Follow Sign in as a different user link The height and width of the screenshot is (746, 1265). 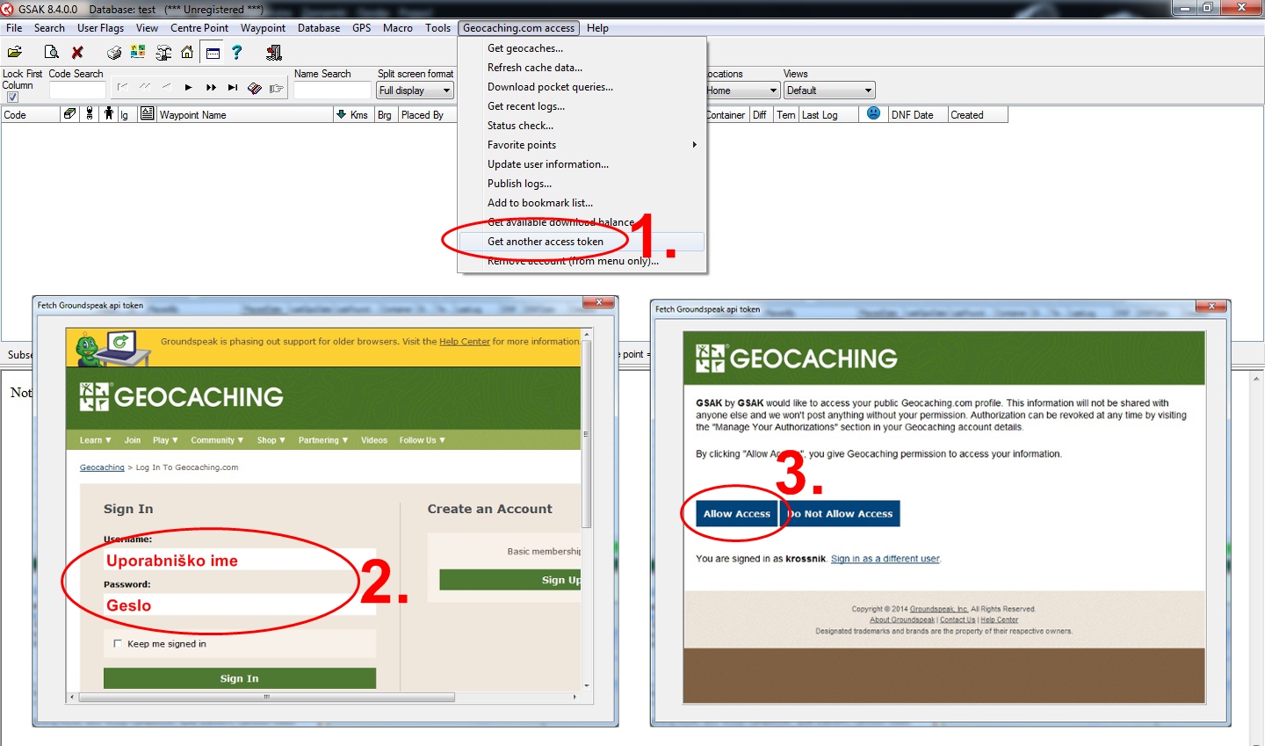pyautogui.click(x=885, y=559)
